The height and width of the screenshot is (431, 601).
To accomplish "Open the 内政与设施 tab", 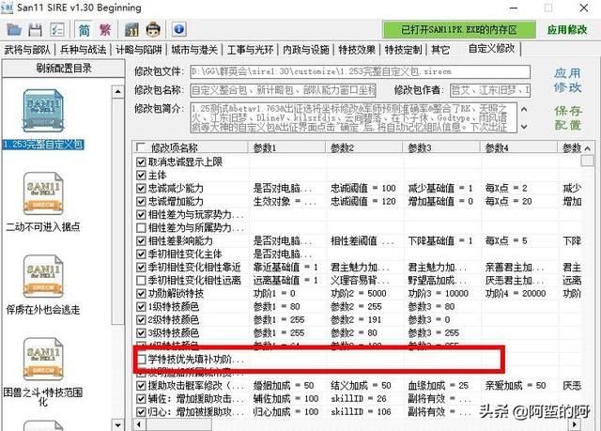I will click(x=306, y=50).
